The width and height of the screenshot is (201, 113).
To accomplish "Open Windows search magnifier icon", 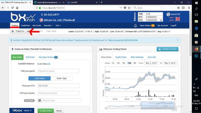I will pyautogui.click(x=196, y=9).
